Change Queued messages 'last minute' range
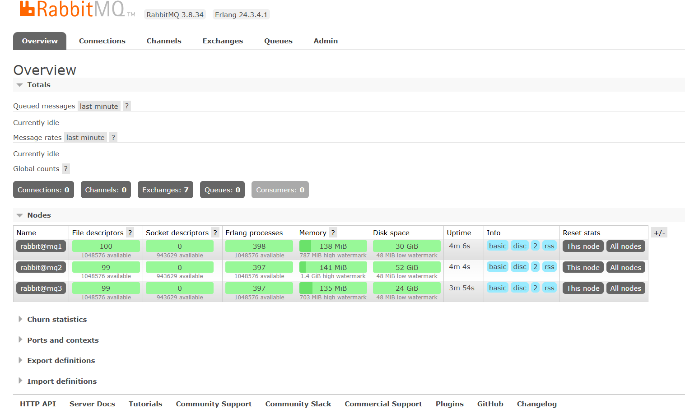This screenshot has width=685, height=414. (x=99, y=106)
